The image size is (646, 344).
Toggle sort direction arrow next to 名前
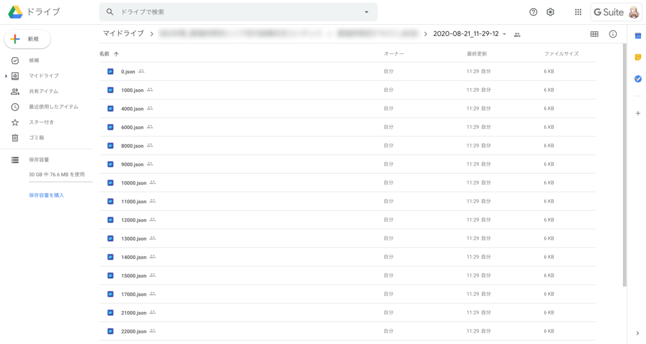point(116,54)
